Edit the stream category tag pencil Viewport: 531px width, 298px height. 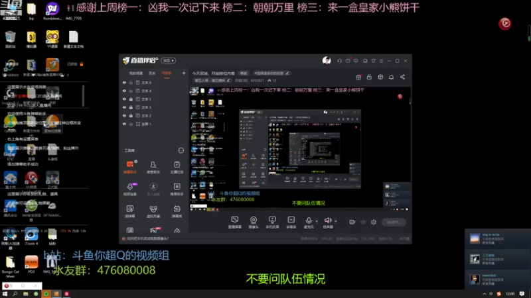pyautogui.click(x=228, y=81)
